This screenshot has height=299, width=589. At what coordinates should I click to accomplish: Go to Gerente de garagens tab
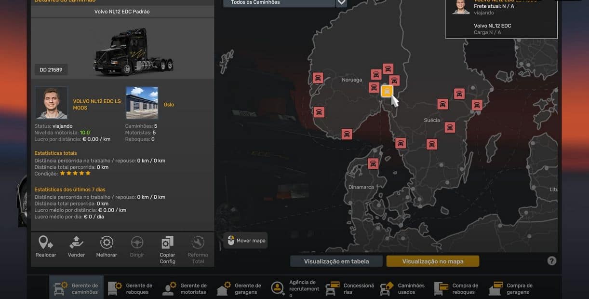pyautogui.click(x=240, y=288)
